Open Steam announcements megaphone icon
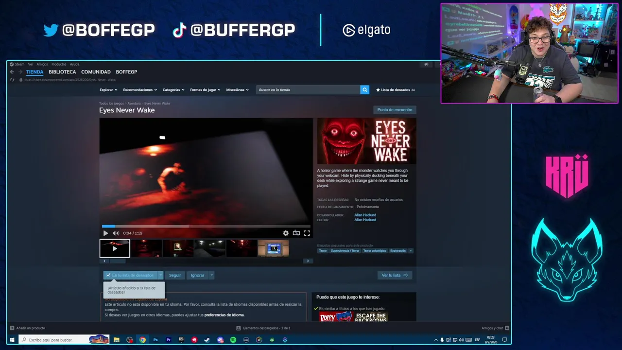Screen dimensions: 622x350 (426, 64)
